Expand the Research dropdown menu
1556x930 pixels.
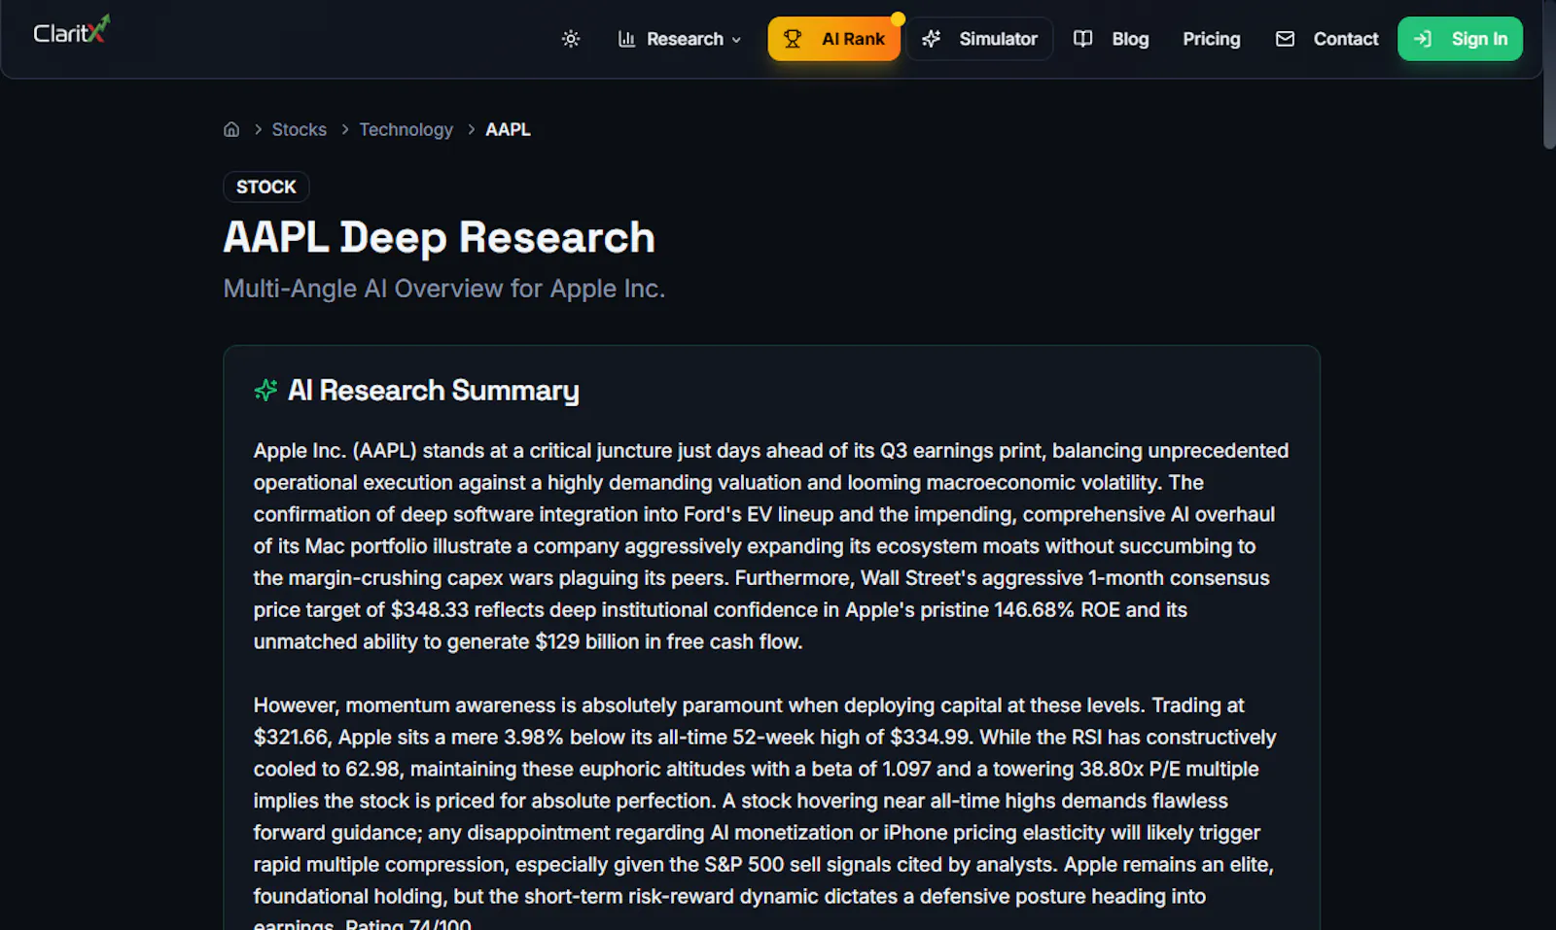point(680,39)
